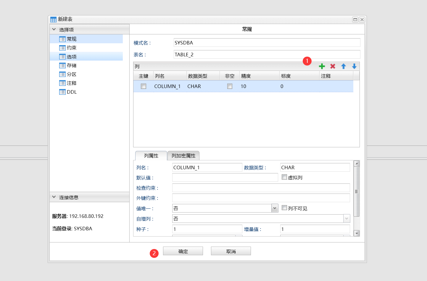Open the 值唯一 unique value dropdown
The width and height of the screenshot is (427, 281).
(274, 208)
